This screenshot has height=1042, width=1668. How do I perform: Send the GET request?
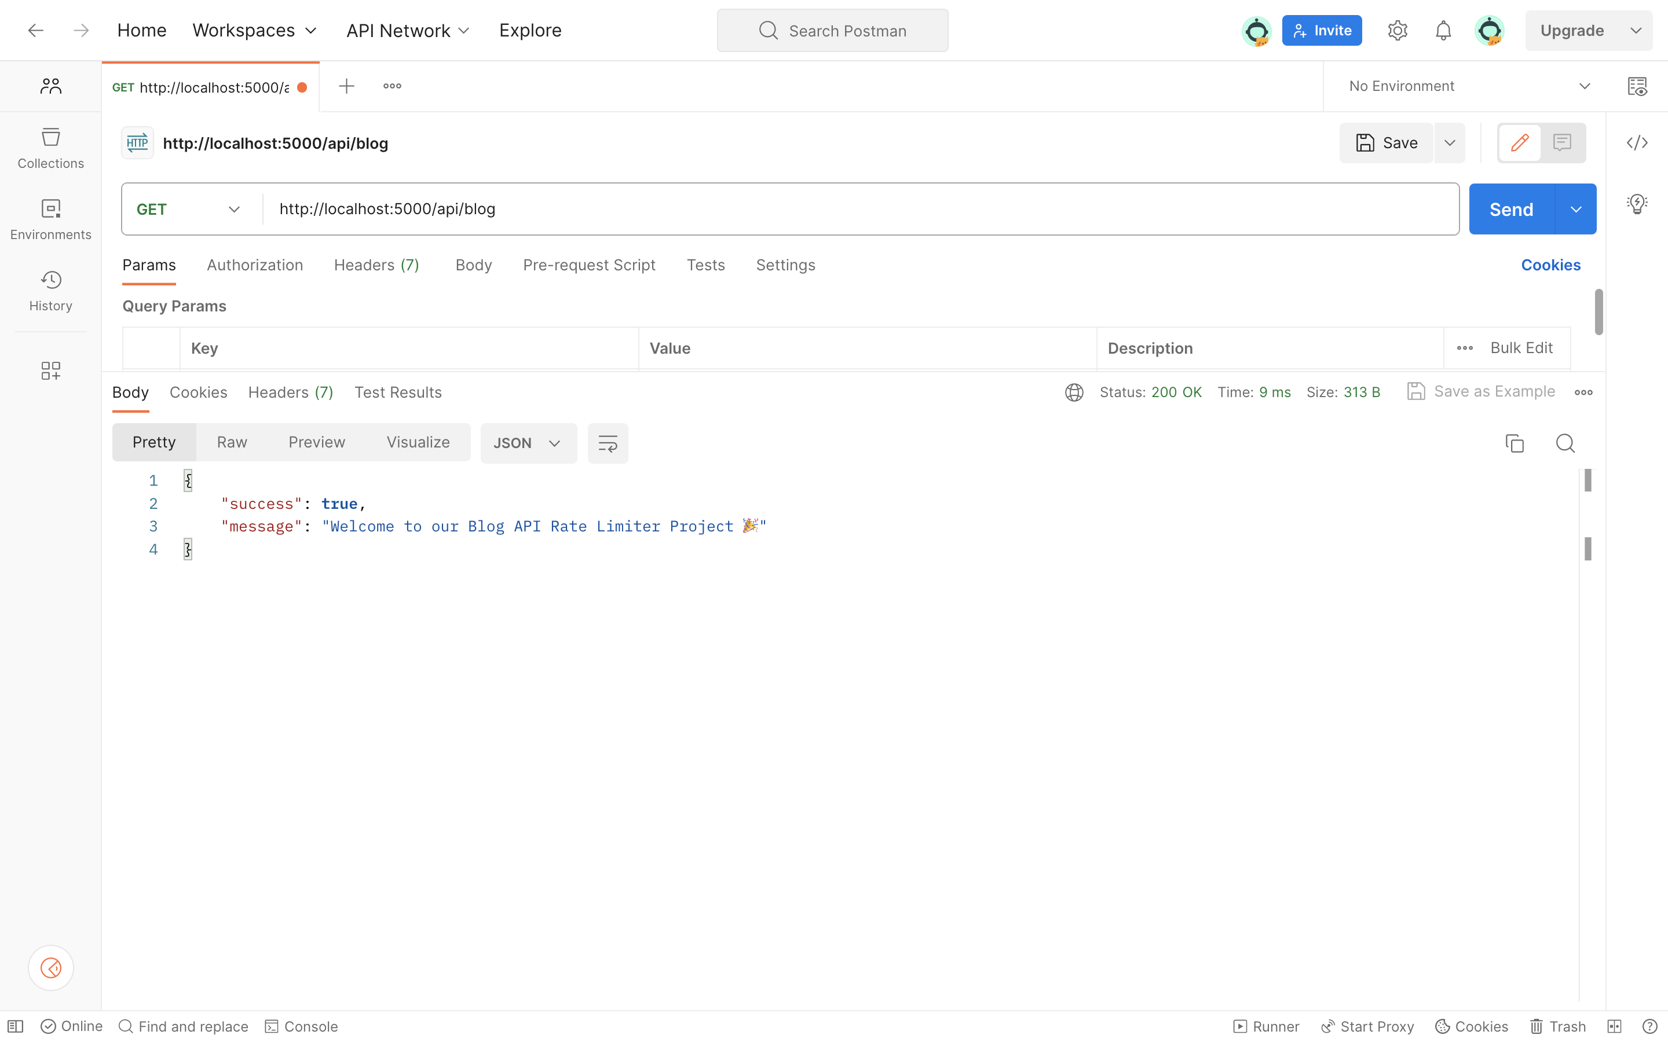click(x=1511, y=209)
